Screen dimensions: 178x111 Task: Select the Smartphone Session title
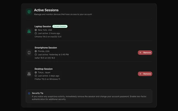click(46, 48)
